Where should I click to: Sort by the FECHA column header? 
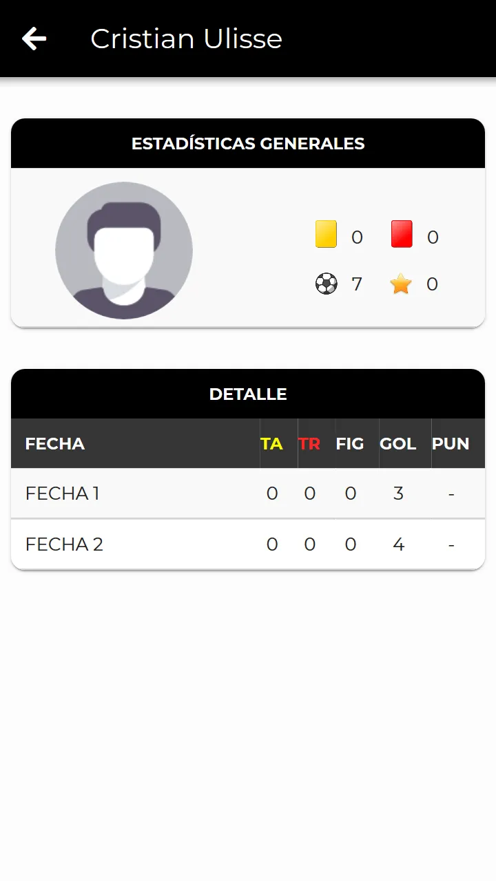55,444
